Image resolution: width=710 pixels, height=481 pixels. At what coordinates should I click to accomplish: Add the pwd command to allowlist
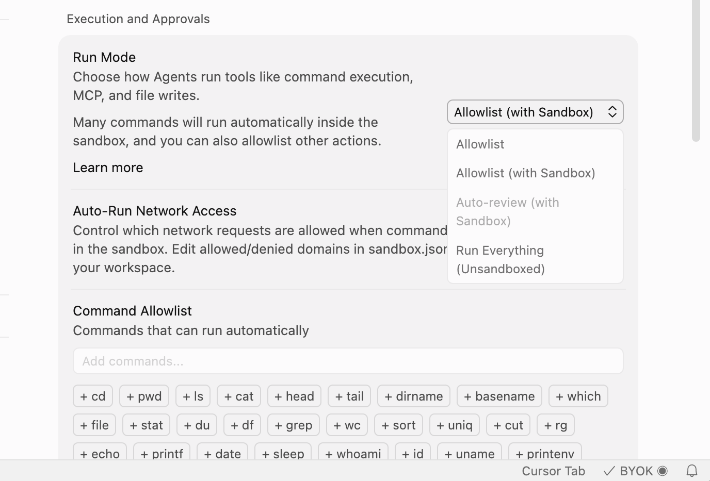coord(144,396)
